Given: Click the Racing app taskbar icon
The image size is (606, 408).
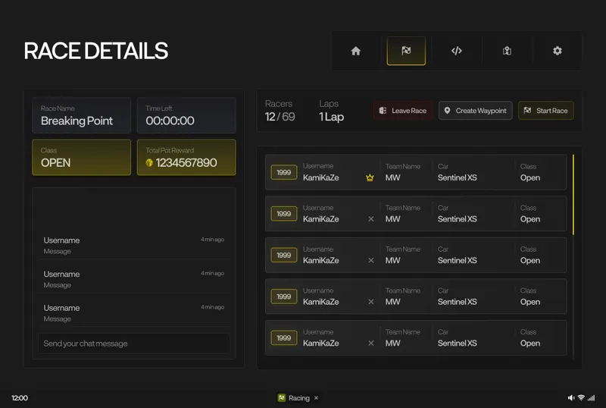Looking at the screenshot, I should coord(282,397).
